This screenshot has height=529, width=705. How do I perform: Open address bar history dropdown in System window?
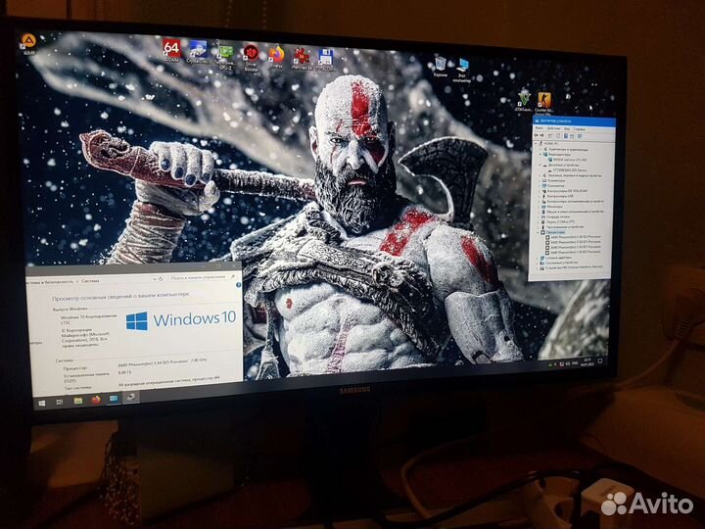[x=155, y=279]
